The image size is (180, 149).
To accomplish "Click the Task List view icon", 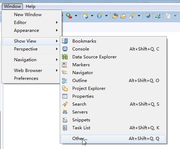I will 65,128.
